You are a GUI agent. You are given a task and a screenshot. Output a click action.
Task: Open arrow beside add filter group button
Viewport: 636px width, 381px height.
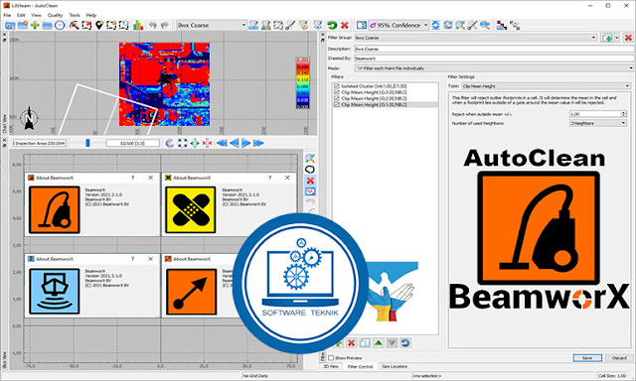pos(617,38)
